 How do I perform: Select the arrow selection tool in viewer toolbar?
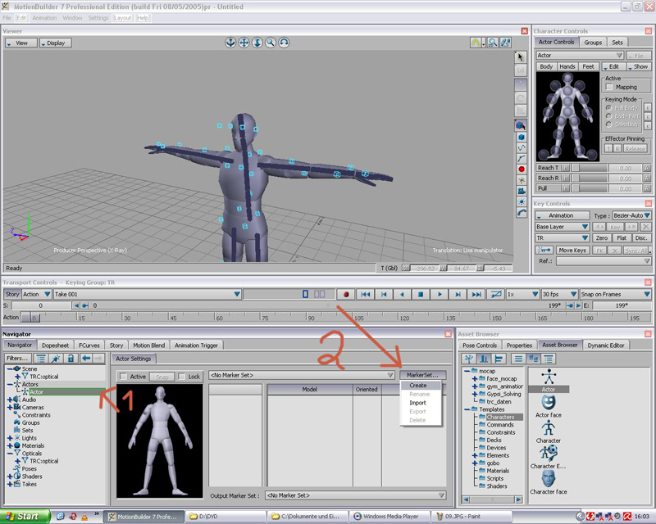[521, 57]
